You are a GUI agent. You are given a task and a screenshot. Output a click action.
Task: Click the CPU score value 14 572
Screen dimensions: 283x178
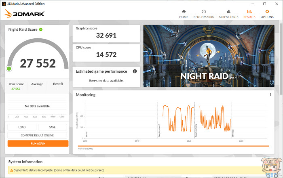click(x=106, y=54)
